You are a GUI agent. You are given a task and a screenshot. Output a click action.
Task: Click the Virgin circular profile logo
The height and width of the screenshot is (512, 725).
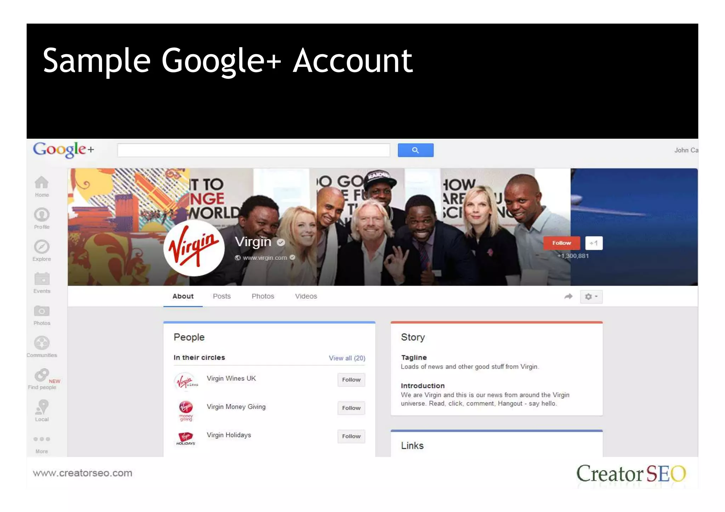(194, 248)
